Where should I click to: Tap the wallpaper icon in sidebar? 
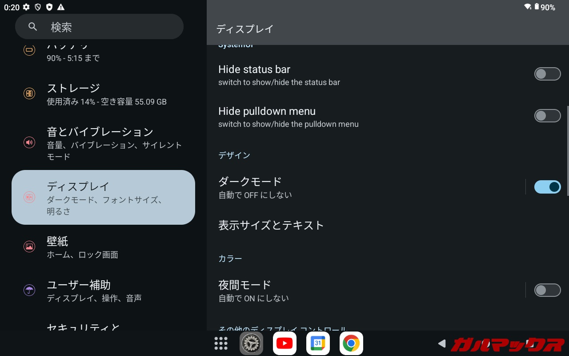[x=29, y=247]
